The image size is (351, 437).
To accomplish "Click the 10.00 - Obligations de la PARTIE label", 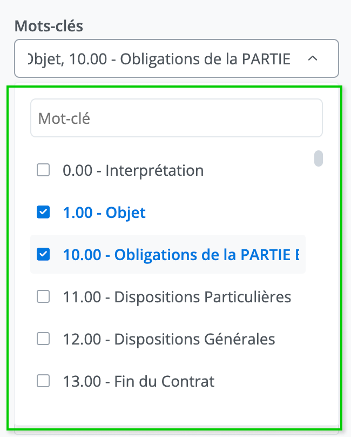I will [181, 254].
